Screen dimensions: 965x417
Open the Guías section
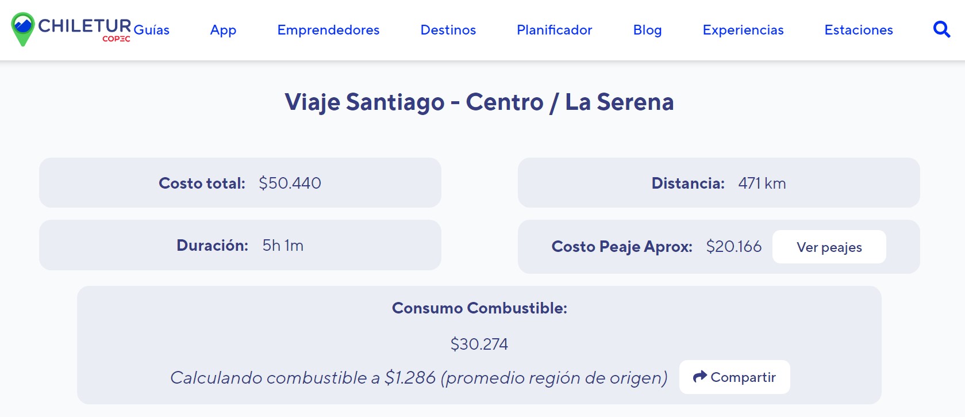click(152, 30)
